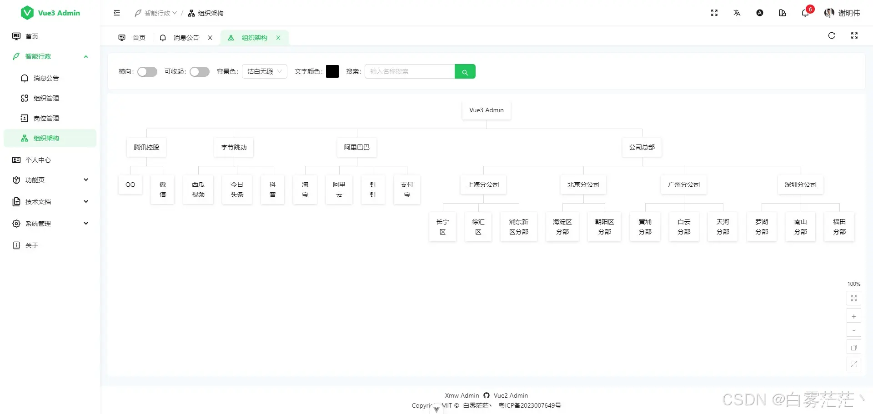The height and width of the screenshot is (414, 873).
Task: Select the 腾讯控股 org node
Action: point(146,147)
